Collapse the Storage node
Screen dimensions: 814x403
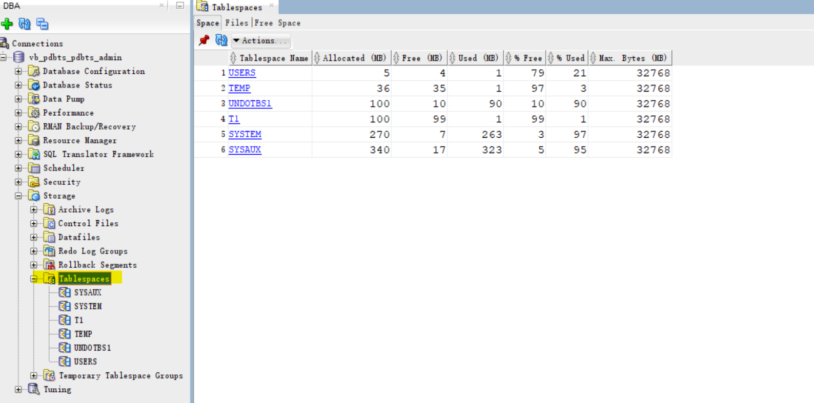click(18, 196)
